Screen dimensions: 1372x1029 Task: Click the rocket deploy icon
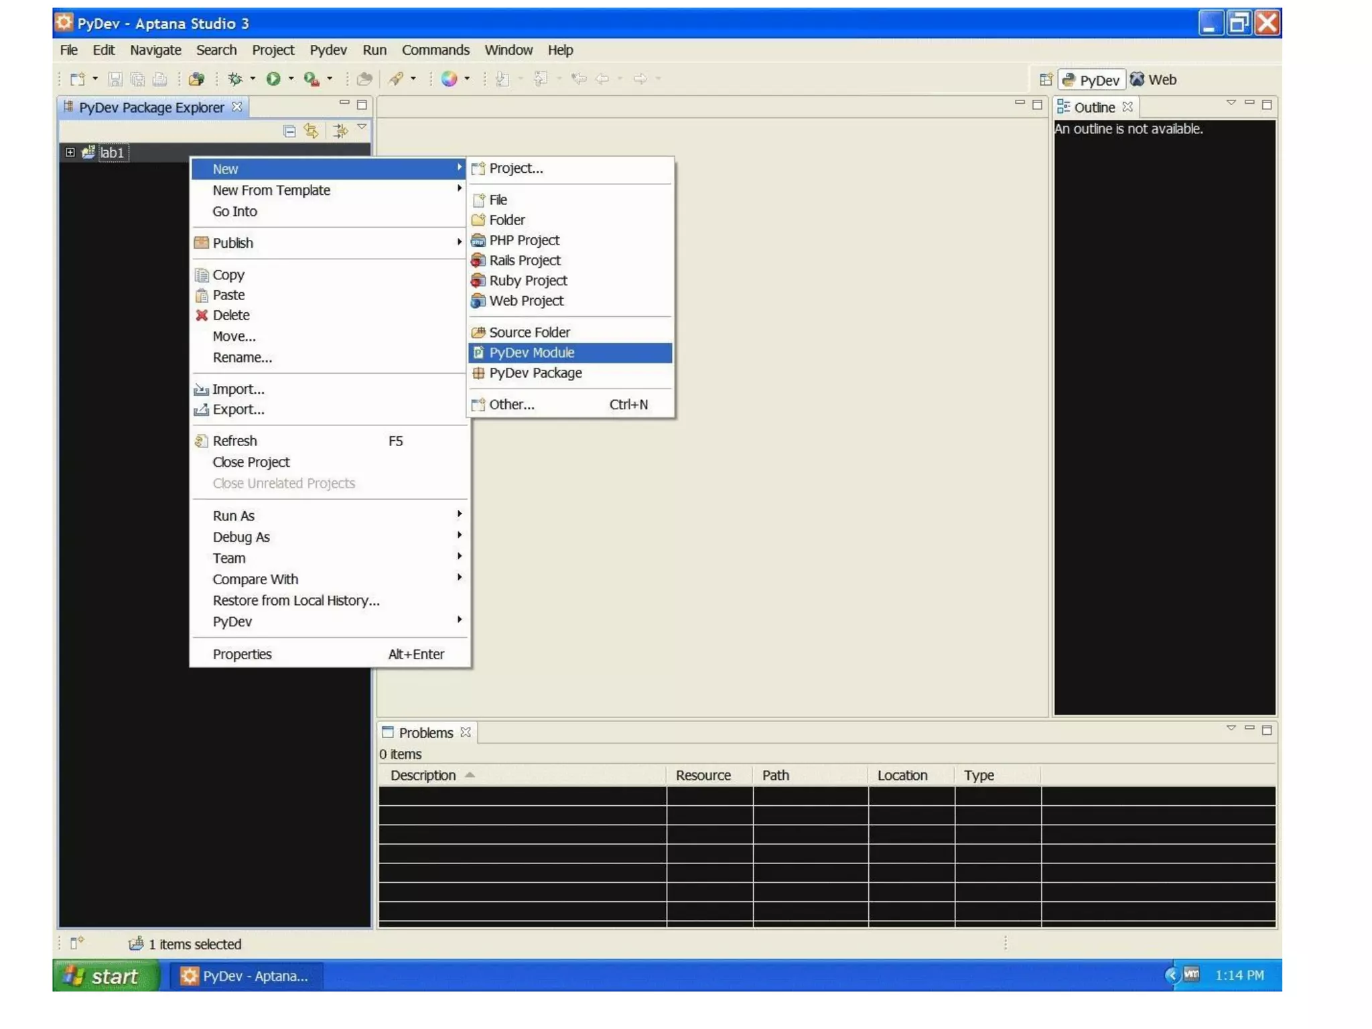[396, 79]
